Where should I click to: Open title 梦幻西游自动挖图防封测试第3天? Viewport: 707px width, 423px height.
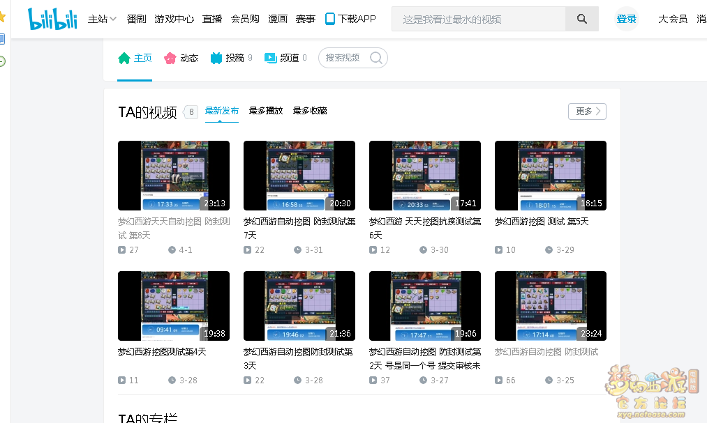tap(298, 359)
